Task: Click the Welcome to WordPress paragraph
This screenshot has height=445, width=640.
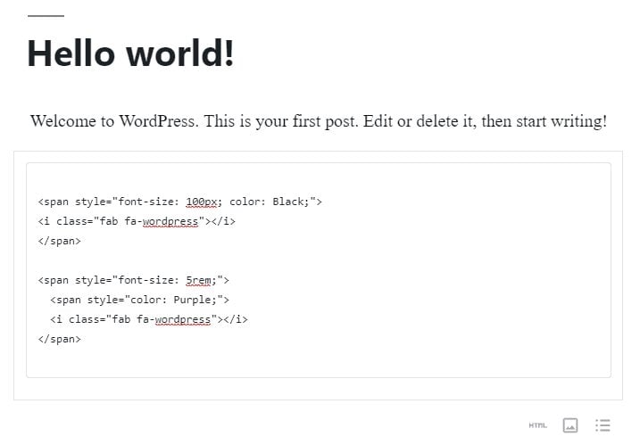Action: tap(319, 121)
